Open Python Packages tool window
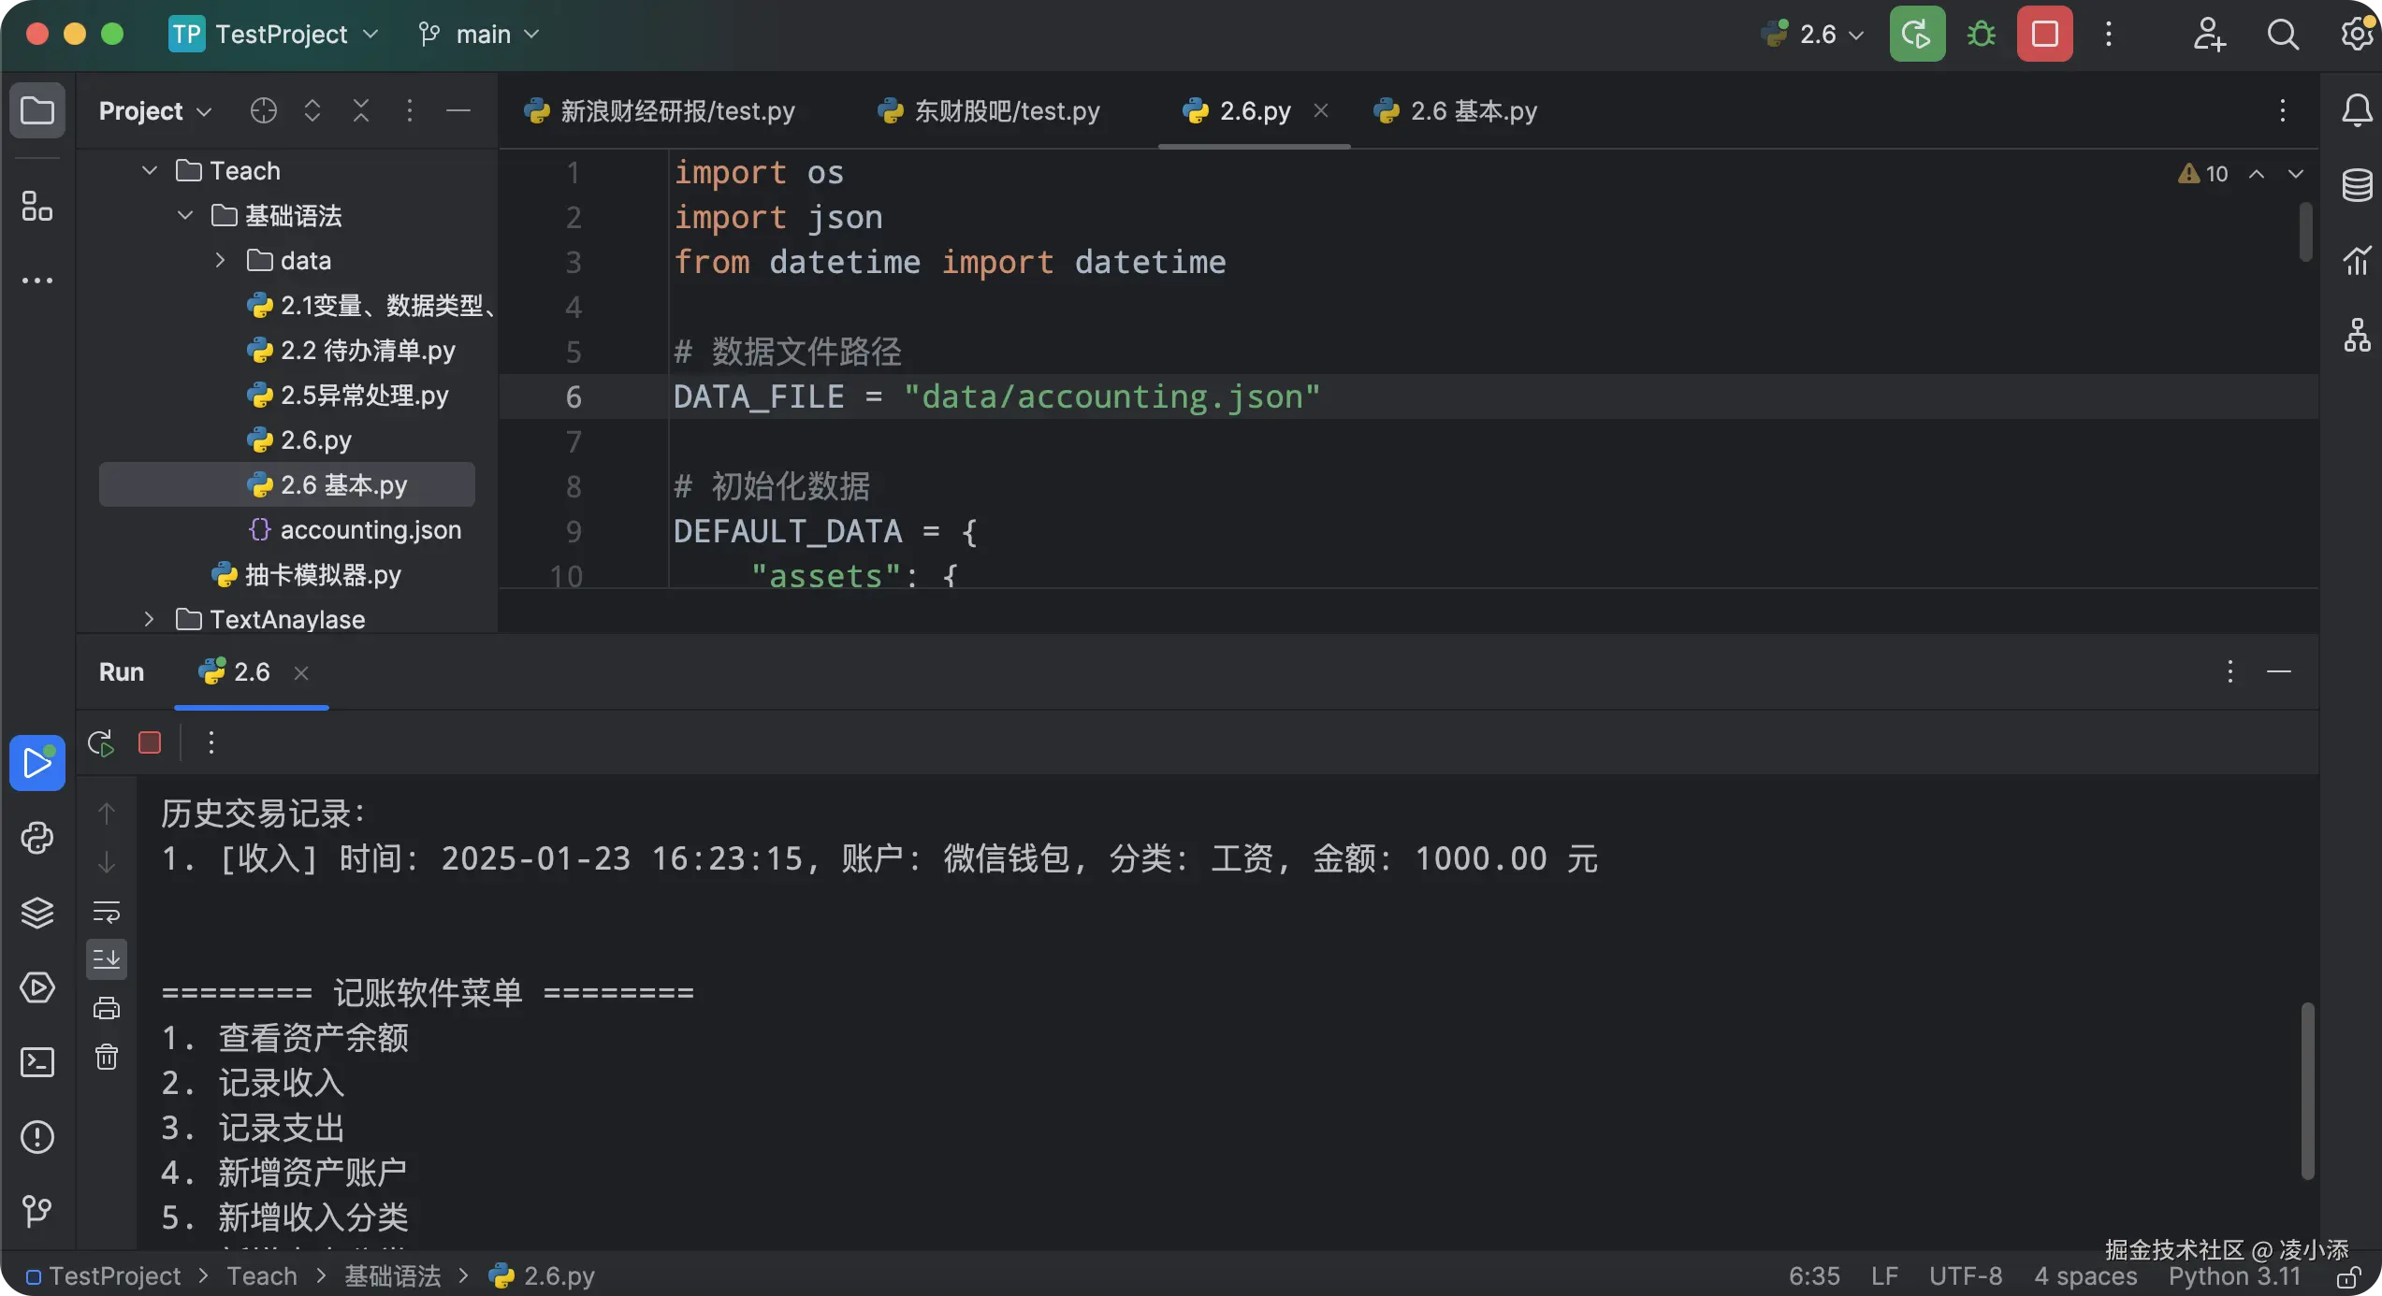Screen dimensions: 2382x1296 [x=37, y=913]
